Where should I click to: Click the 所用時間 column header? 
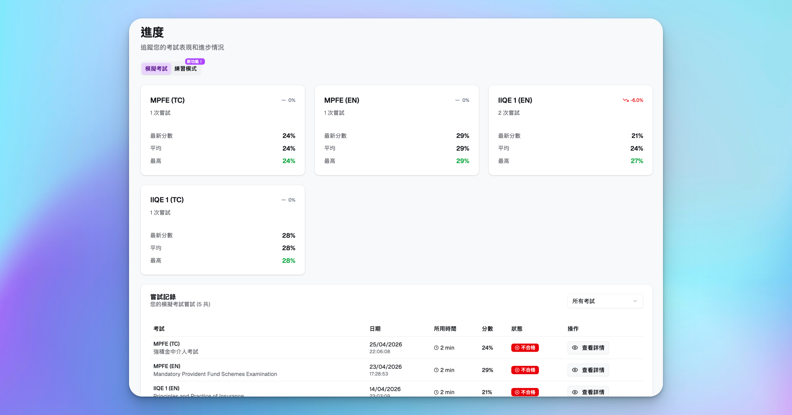point(445,329)
